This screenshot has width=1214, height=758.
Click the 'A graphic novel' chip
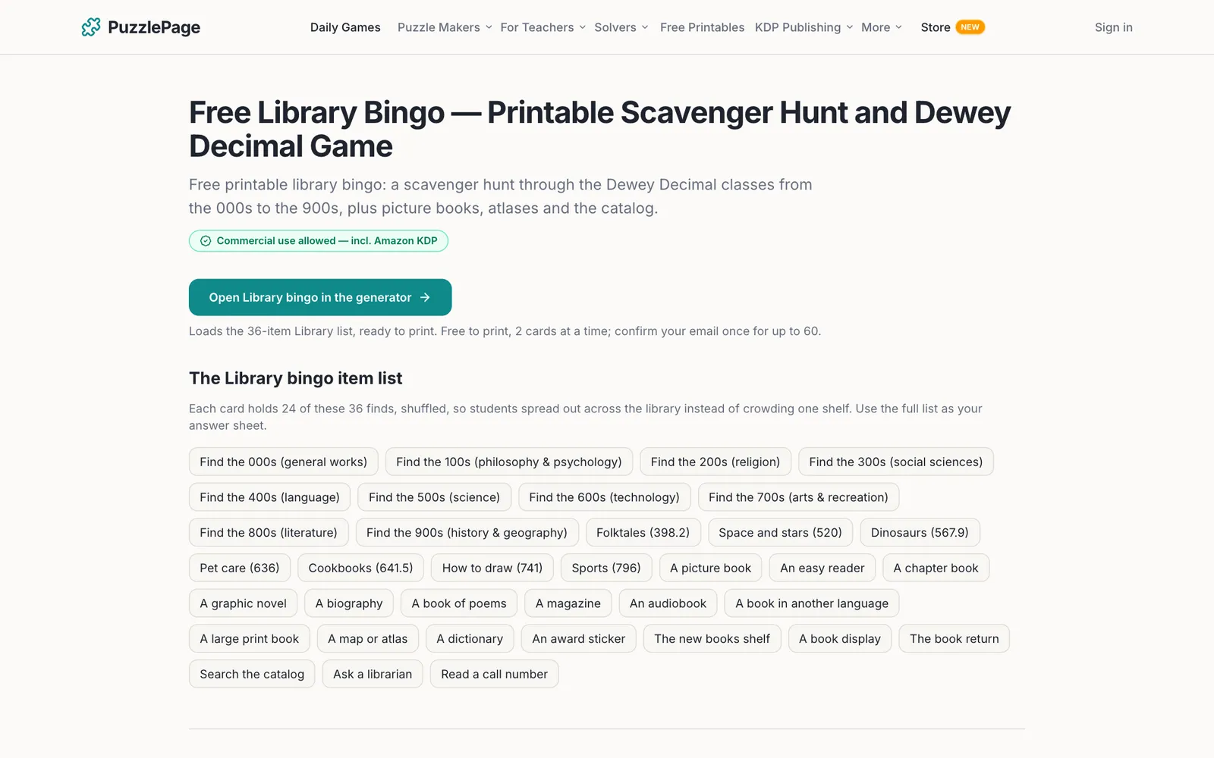coord(243,603)
